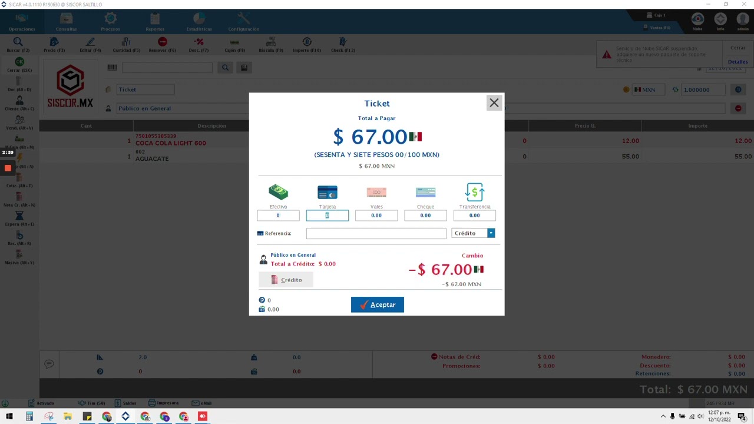Click the Tarjeta card icon
Viewport: 754px width, 424px height.
[328, 192]
